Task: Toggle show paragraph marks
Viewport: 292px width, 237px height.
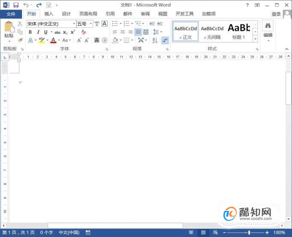Action: pyautogui.click(x=165, y=40)
